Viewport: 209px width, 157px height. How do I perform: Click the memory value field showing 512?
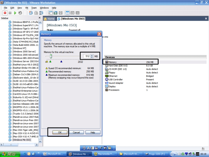(x=87, y=56)
